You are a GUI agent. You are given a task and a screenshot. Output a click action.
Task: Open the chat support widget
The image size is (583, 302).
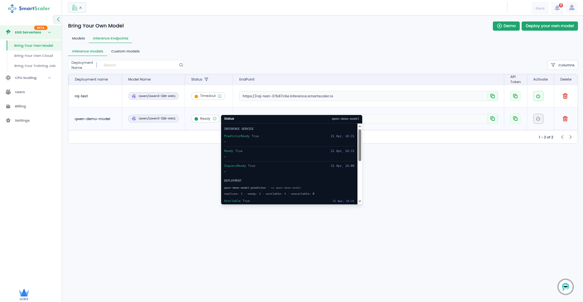pyautogui.click(x=565, y=287)
